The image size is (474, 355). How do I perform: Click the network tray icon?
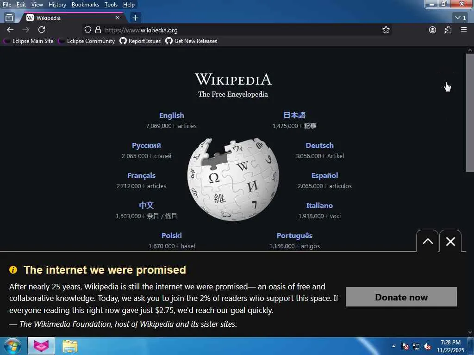pos(416,346)
